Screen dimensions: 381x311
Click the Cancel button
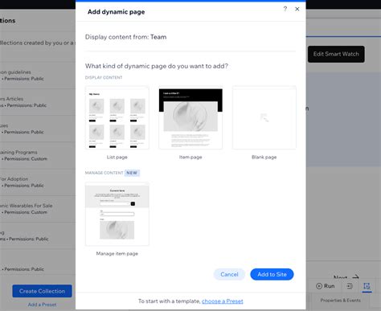coord(229,274)
